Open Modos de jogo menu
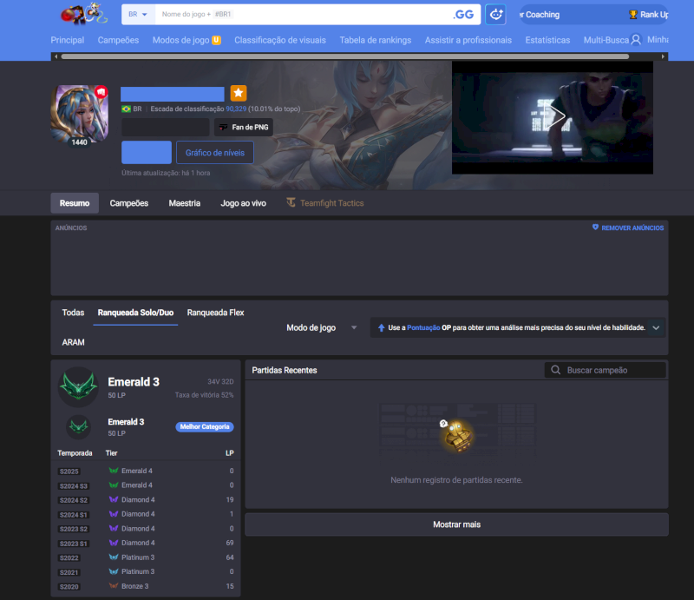Viewport: 694px width, 600px height. pyautogui.click(x=180, y=40)
